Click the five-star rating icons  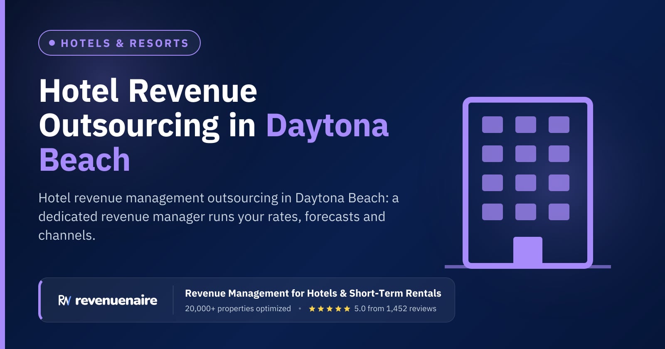(x=330, y=309)
